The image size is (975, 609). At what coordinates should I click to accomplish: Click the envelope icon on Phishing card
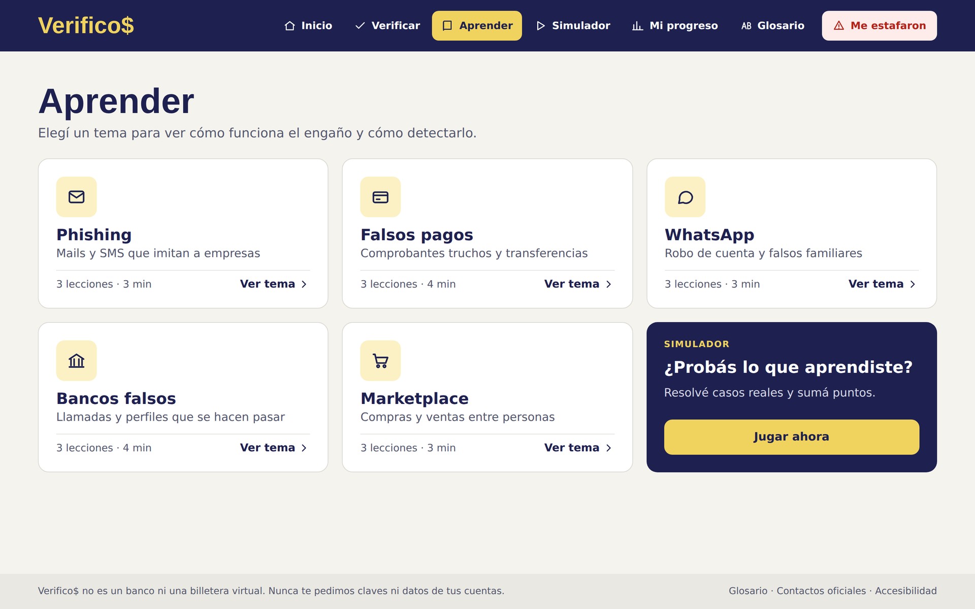77,197
